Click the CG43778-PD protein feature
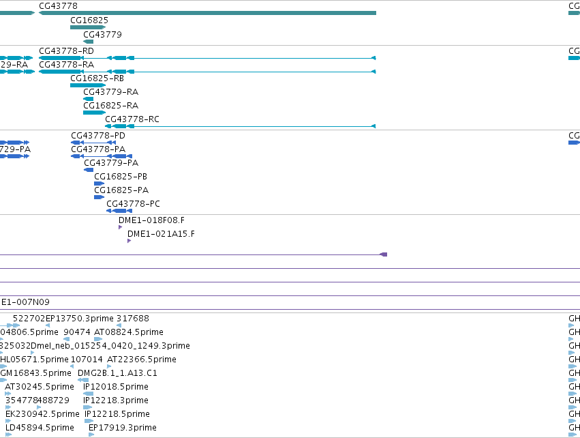The image size is (580, 438). coord(93,143)
